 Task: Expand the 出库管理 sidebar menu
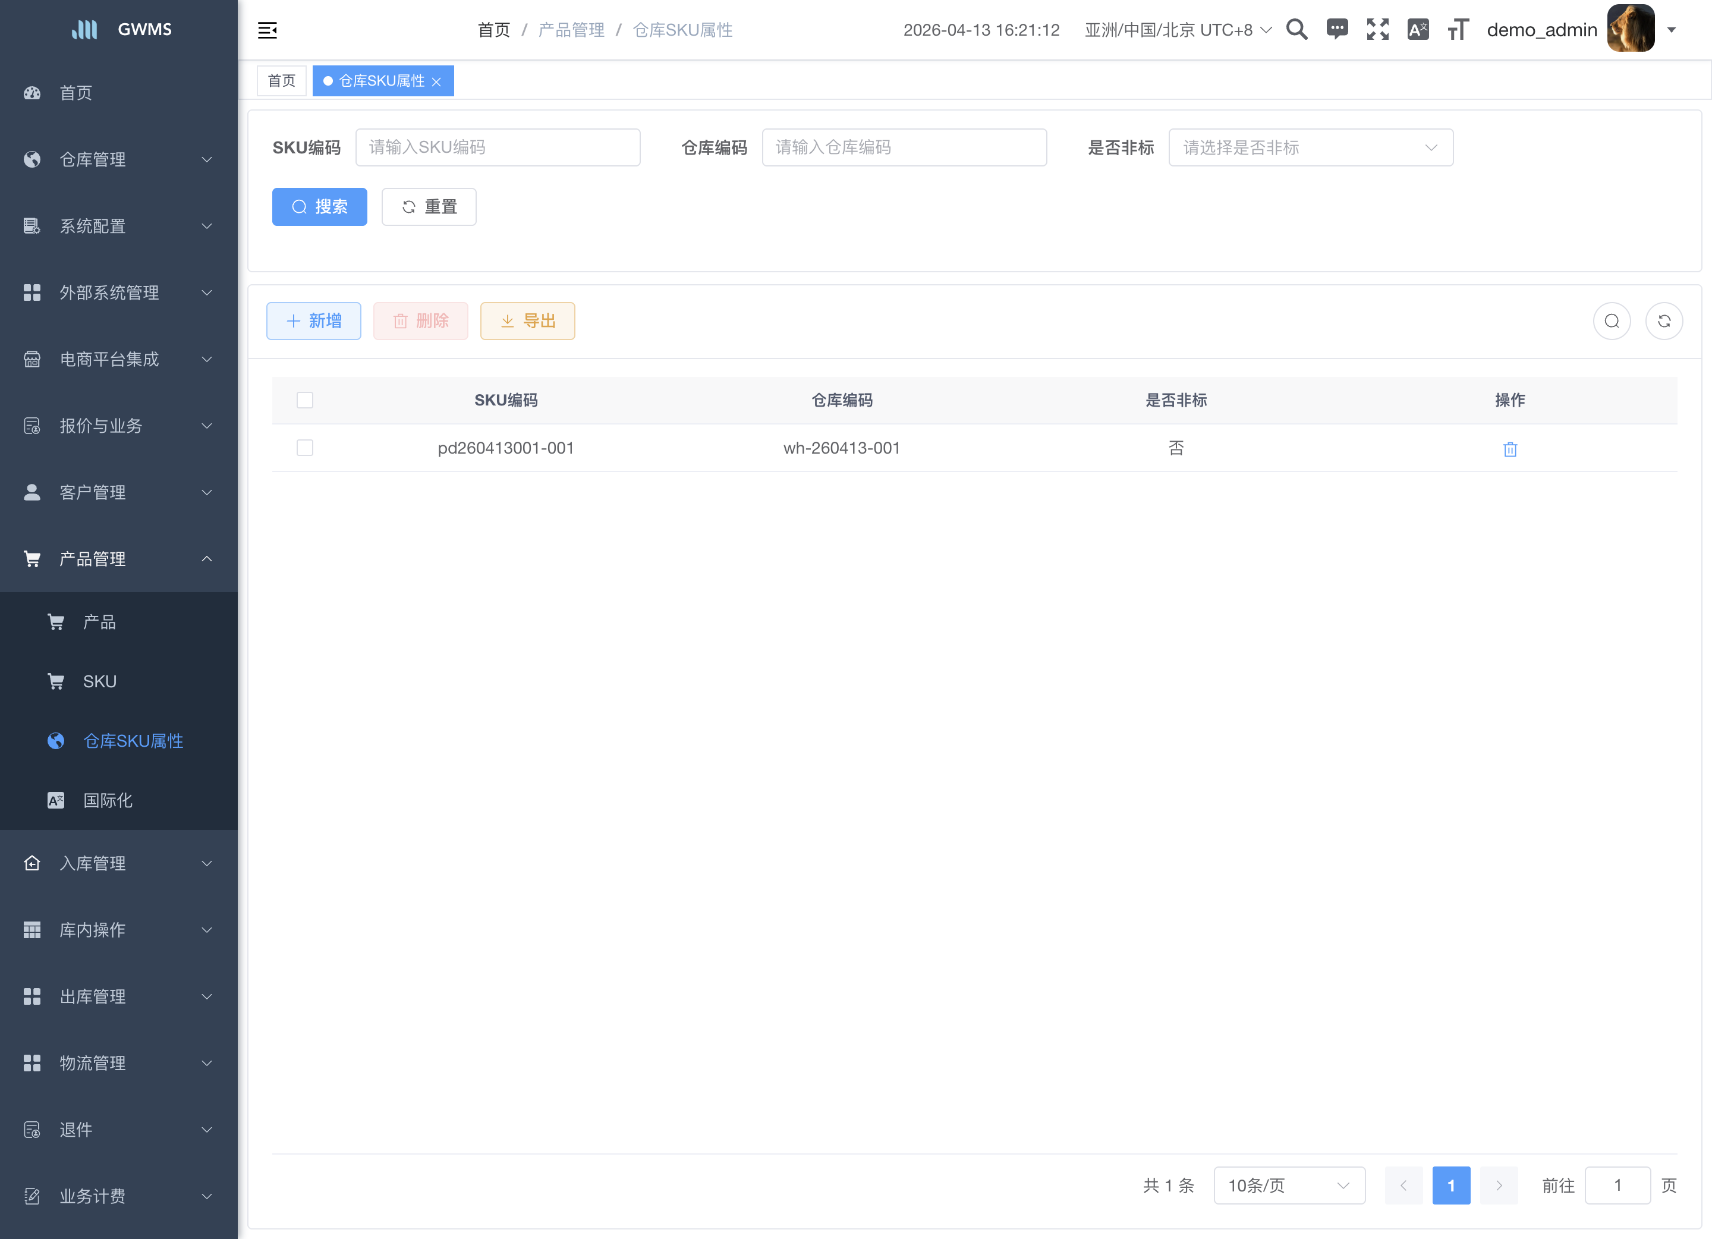click(118, 996)
